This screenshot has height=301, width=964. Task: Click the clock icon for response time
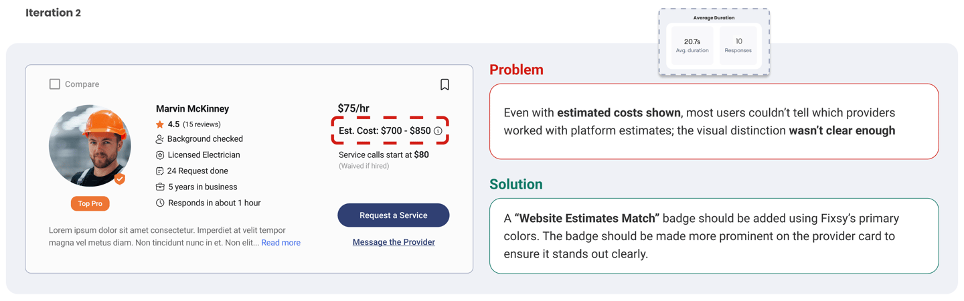[160, 203]
